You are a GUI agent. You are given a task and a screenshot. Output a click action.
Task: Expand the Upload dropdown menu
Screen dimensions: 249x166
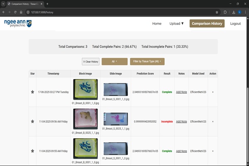tap(176, 24)
